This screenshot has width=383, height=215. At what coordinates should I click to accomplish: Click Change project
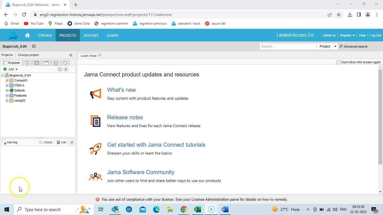click(x=28, y=55)
